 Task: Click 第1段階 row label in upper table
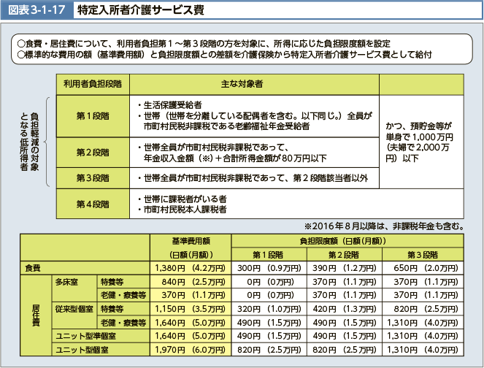point(91,115)
